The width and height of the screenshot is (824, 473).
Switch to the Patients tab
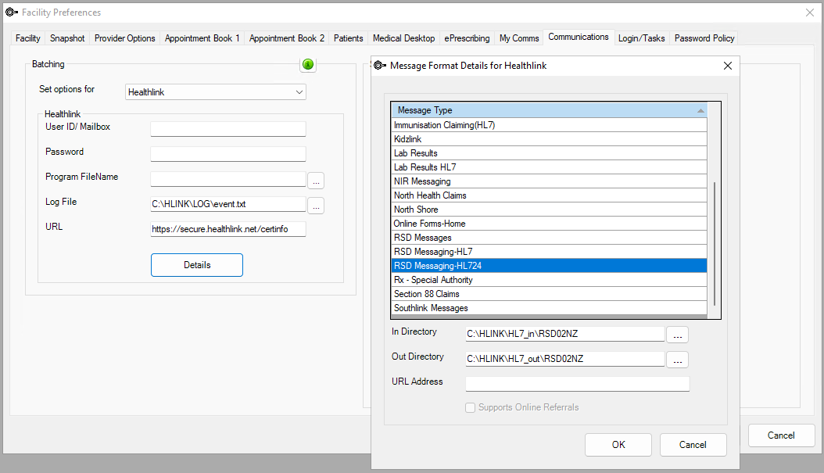(x=349, y=38)
